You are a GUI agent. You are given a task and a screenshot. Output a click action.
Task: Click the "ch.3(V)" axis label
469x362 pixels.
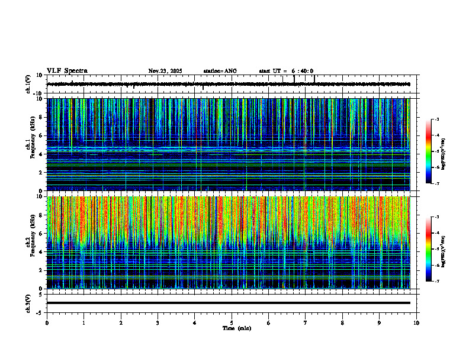[x=28, y=303]
